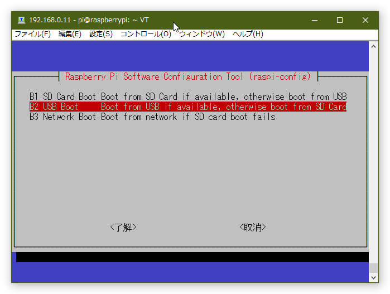This screenshot has height=294, width=390.
Task: Select B2 USB Boot option
Action: tap(188, 107)
